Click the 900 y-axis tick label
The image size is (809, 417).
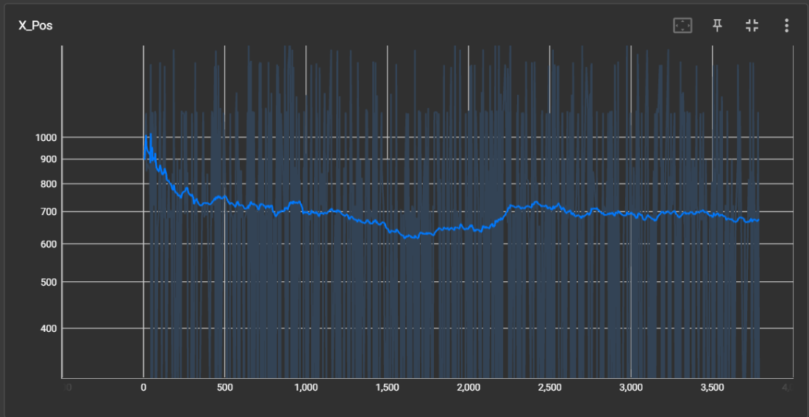point(49,159)
